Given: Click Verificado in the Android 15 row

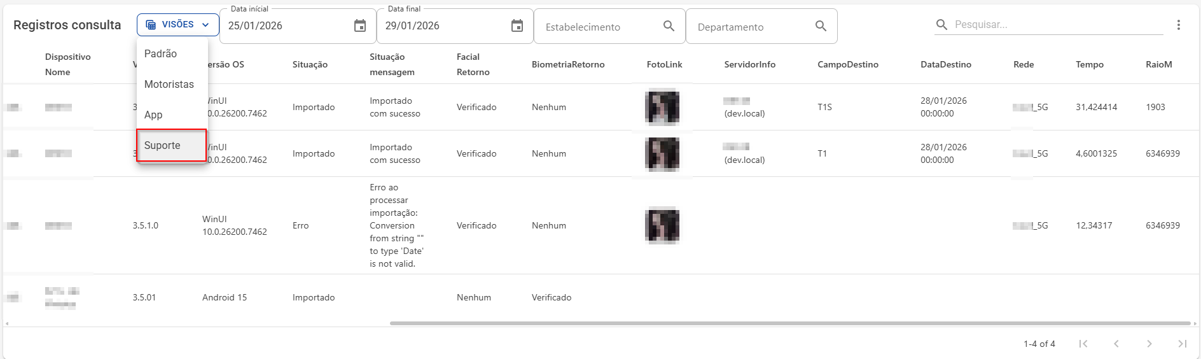Looking at the screenshot, I should pos(552,297).
